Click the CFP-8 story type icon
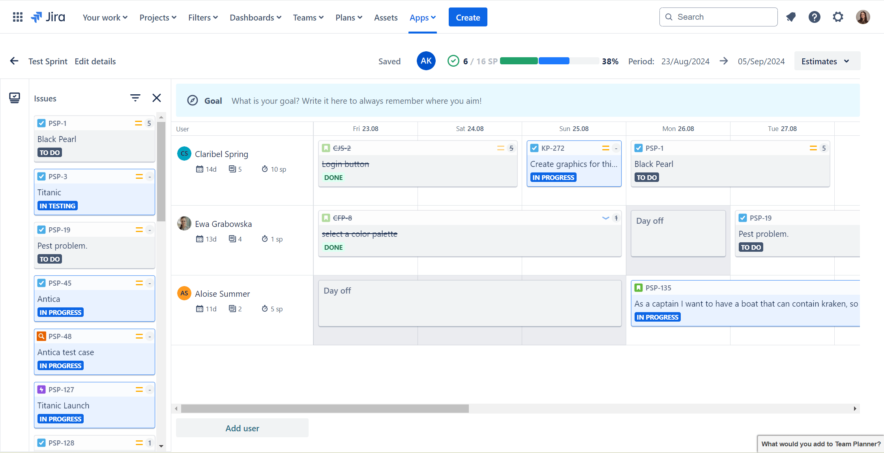The image size is (884, 453). point(326,218)
